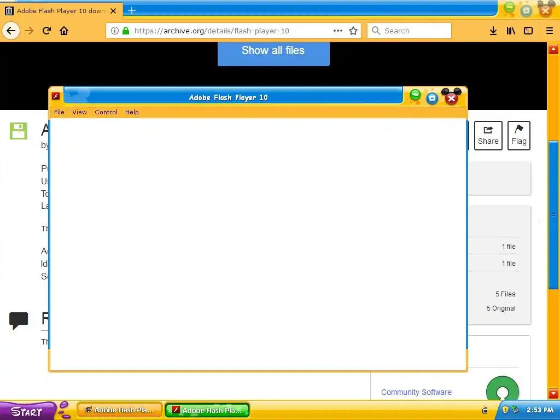The image size is (560, 420).
Task: Open page actions three-dot menu
Action: point(337,31)
